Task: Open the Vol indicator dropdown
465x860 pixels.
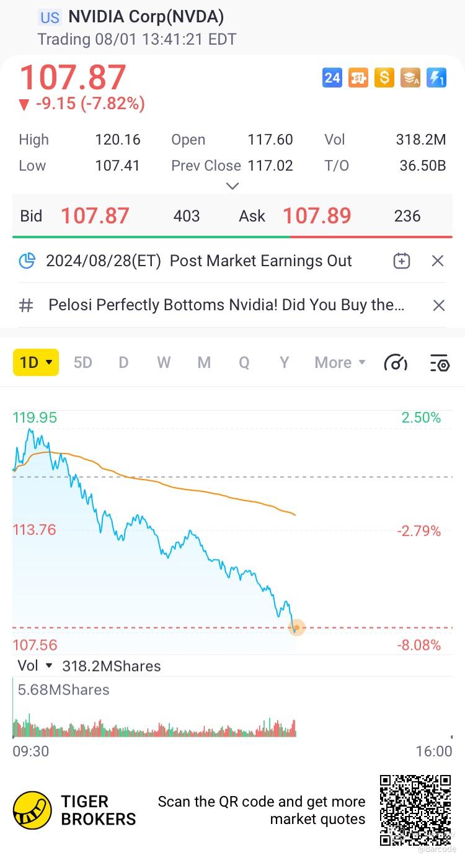Action: point(35,666)
